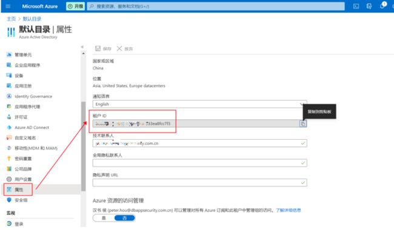Click the 升级 upgrade button
Screen dimensions: 394x230
(75, 6)
